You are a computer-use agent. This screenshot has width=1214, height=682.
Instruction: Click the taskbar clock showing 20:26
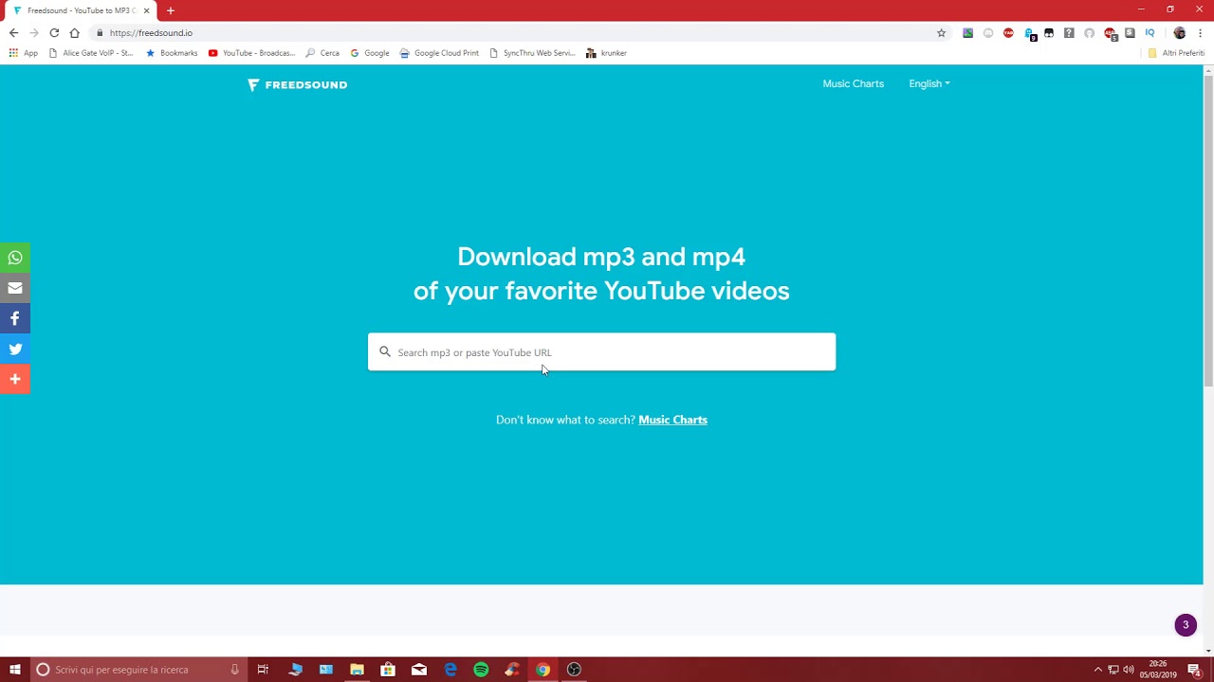[1158, 670]
